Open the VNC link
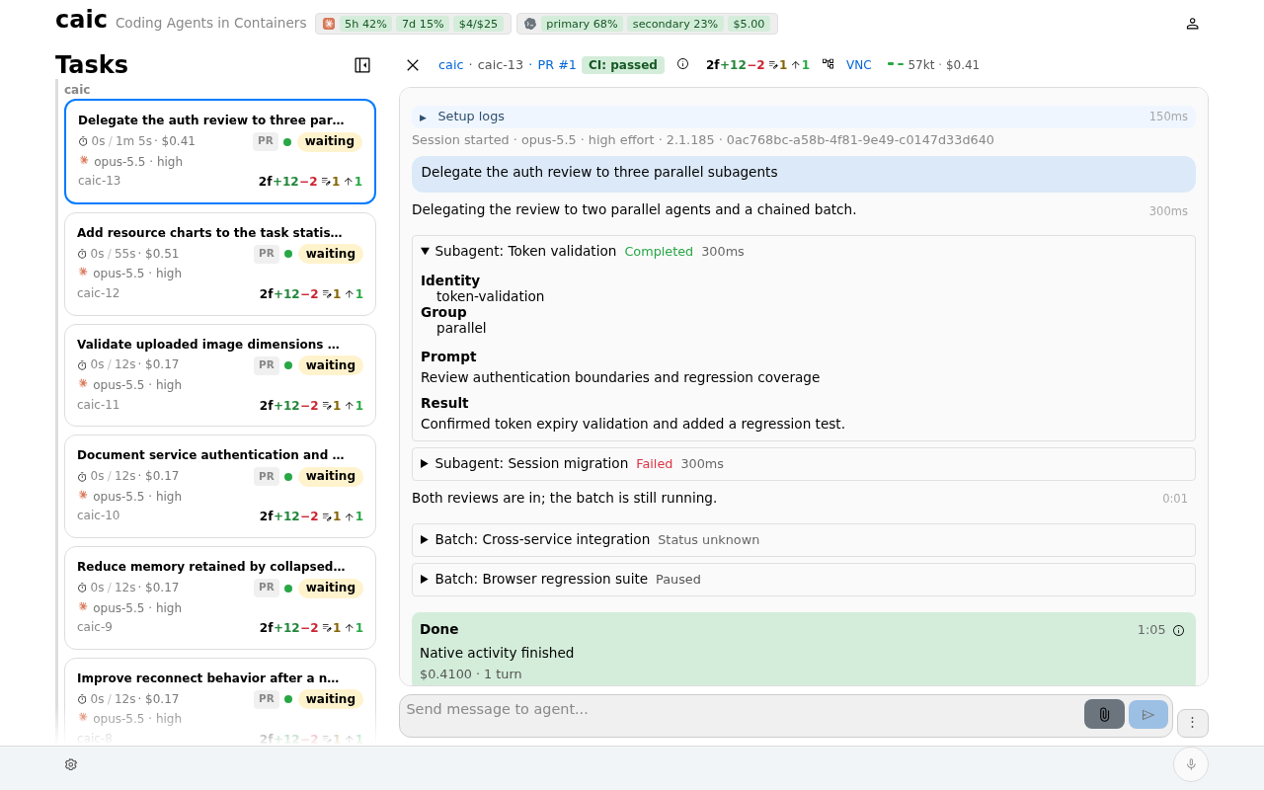The height and width of the screenshot is (790, 1264). (859, 65)
